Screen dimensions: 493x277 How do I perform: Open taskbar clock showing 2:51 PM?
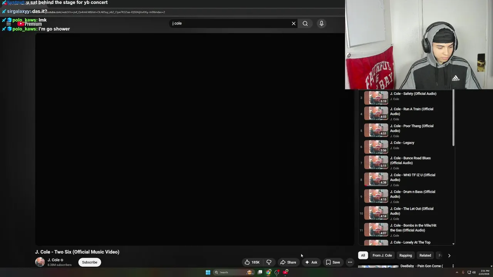click(x=485, y=272)
